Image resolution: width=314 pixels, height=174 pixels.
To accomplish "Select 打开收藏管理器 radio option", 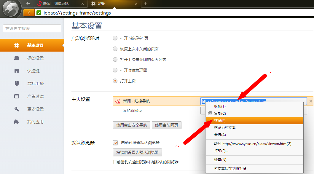I will point(115,70).
